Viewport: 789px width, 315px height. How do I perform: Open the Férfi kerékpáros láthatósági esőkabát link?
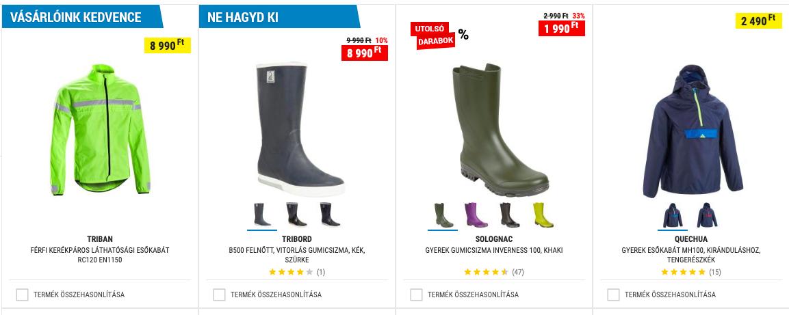click(x=100, y=256)
